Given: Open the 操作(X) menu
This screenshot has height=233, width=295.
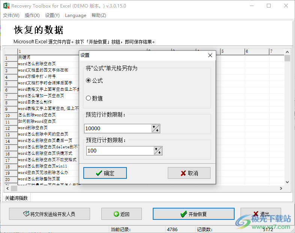Looking at the screenshot, I should (32, 15).
